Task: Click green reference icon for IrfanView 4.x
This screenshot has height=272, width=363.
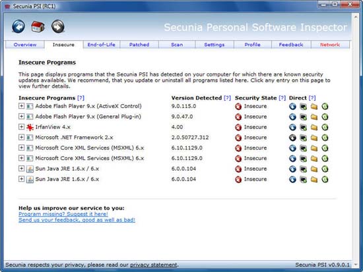Action: click(325, 127)
